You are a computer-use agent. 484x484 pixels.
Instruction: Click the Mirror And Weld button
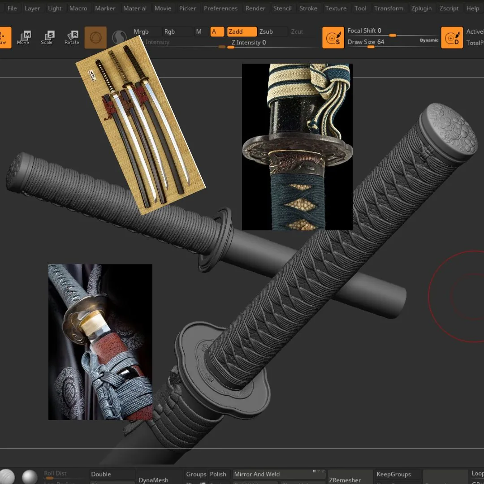click(279, 475)
